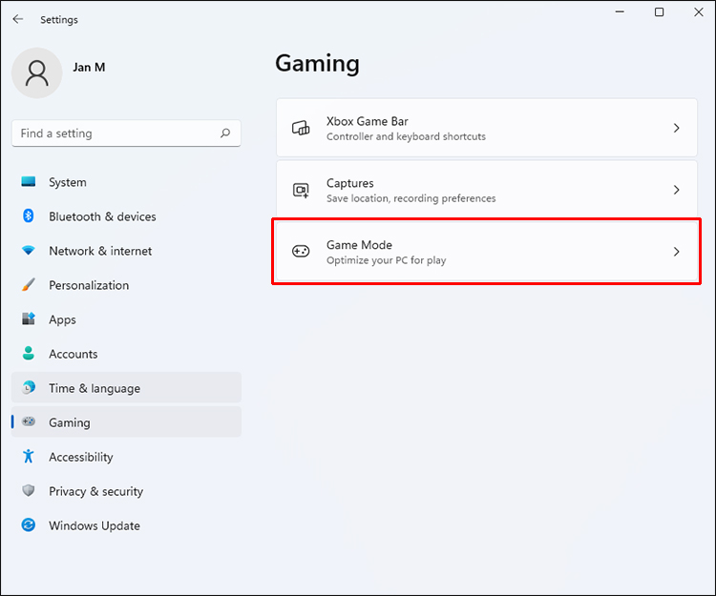Click the Captures recording icon

pyautogui.click(x=301, y=190)
